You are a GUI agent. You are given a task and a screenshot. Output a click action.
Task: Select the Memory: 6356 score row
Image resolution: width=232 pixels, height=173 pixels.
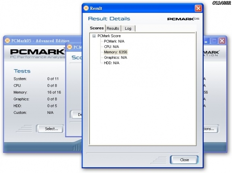click(115, 52)
